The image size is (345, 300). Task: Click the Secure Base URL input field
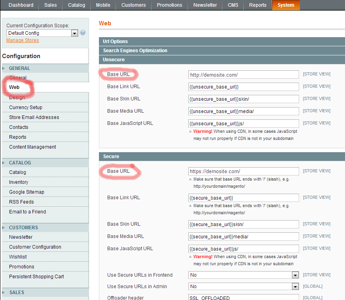pyautogui.click(x=243, y=172)
